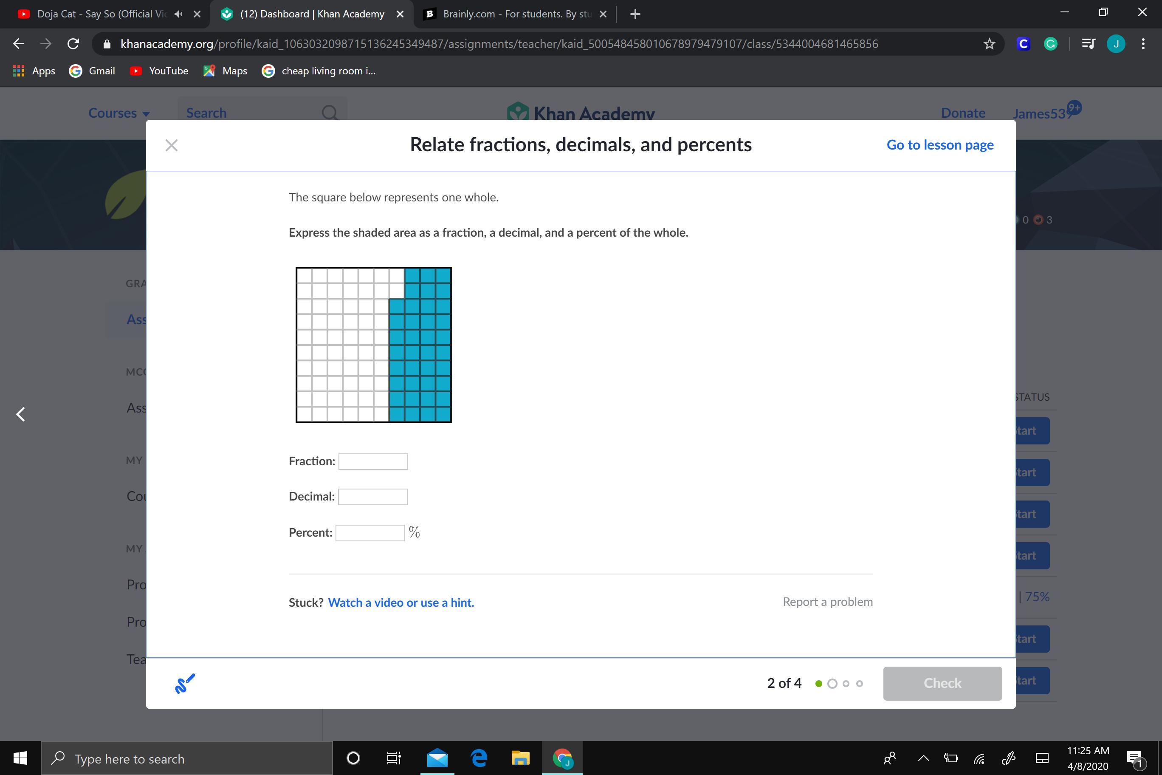The width and height of the screenshot is (1162, 775).
Task: Reload the Khan Academy page
Action: (73, 44)
